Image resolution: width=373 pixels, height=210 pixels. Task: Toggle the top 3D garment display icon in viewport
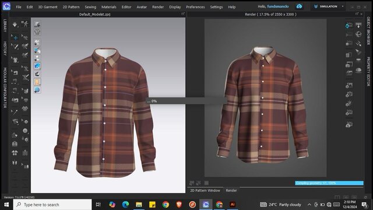[37, 24]
